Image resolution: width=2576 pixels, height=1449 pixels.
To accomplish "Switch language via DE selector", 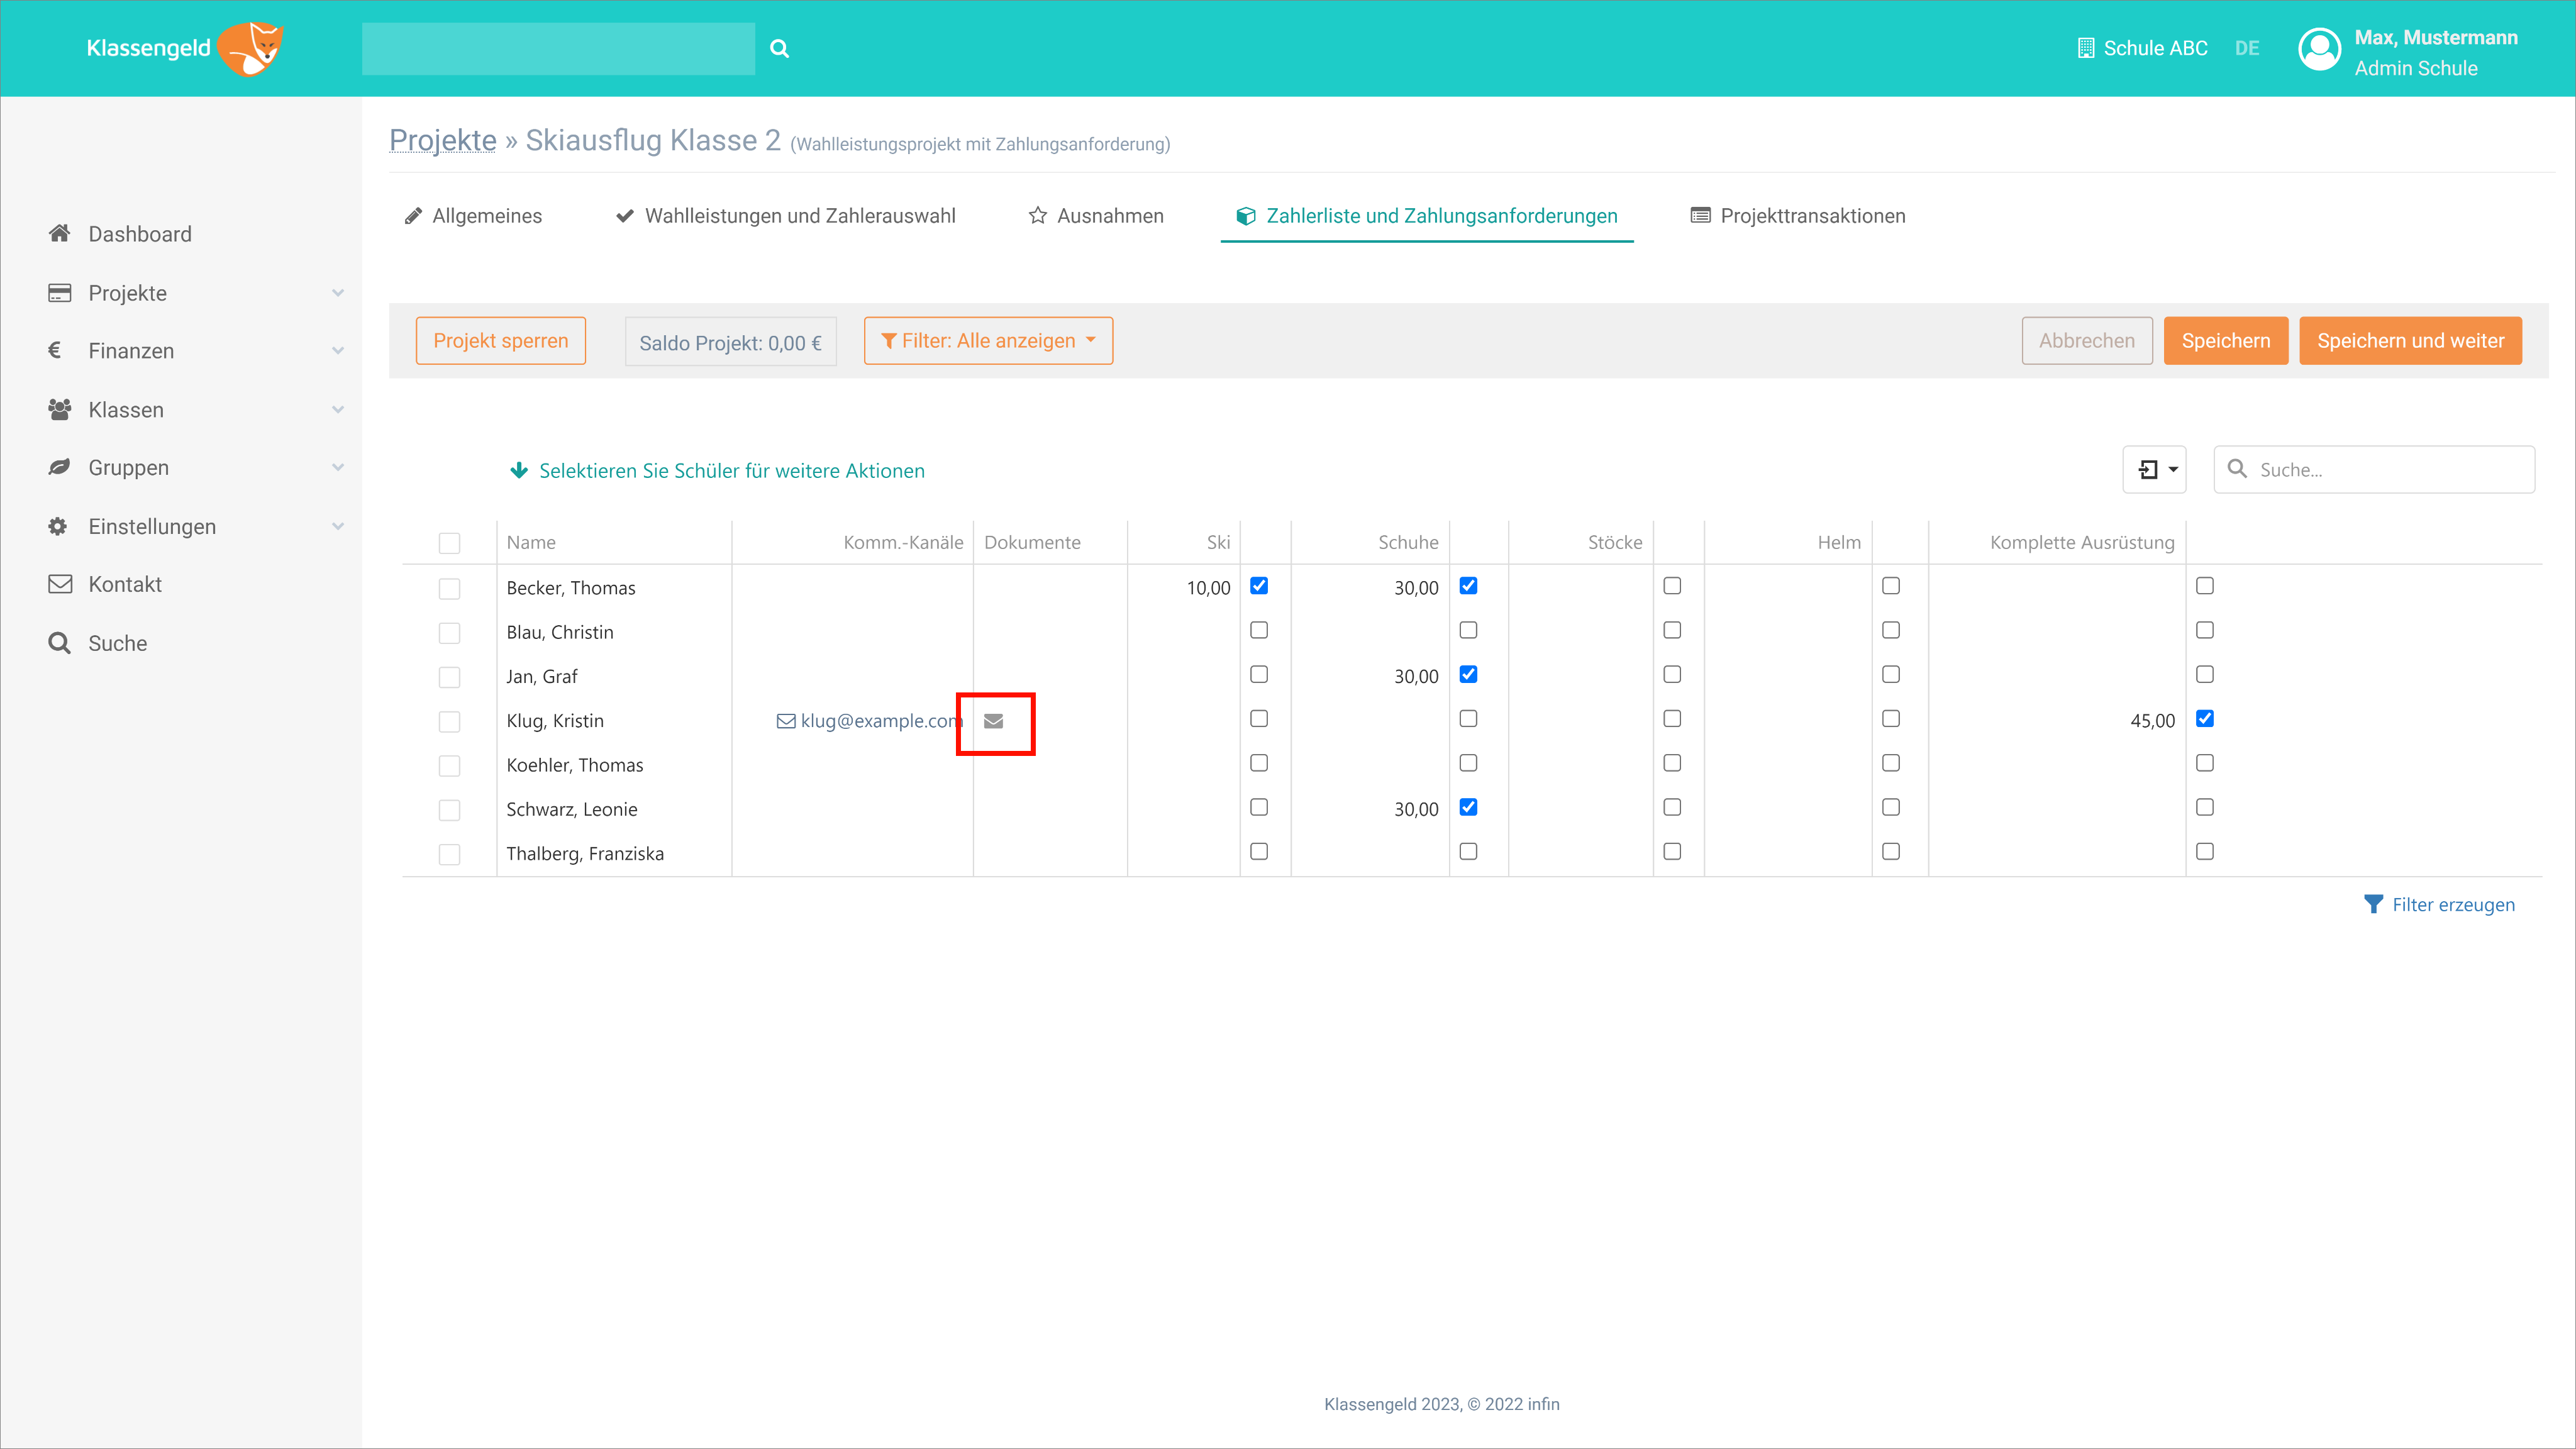I will [x=2247, y=48].
